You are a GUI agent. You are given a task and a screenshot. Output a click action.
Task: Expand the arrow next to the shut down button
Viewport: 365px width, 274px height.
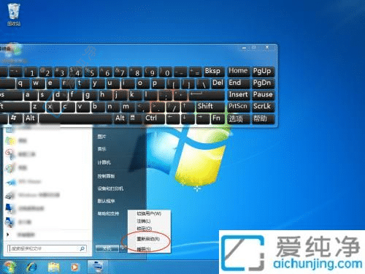tap(123, 248)
